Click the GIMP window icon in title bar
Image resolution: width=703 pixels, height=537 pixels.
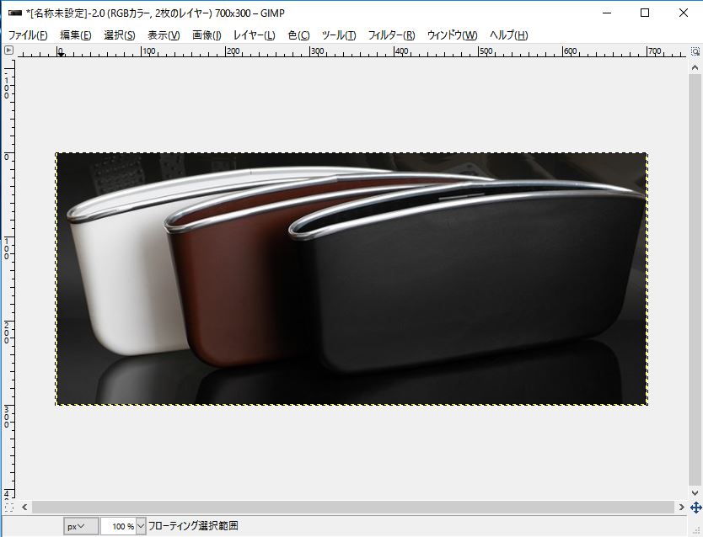coord(15,13)
